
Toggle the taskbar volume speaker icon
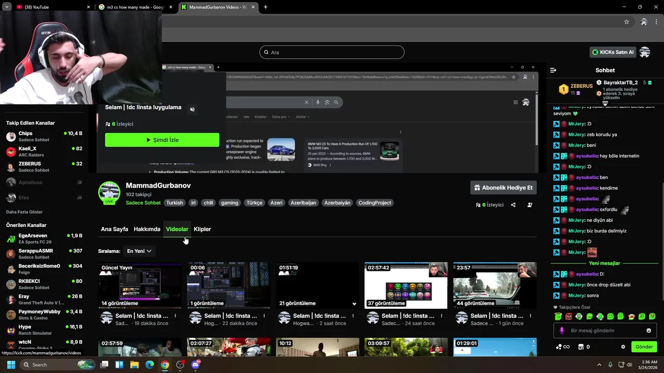(x=629, y=365)
